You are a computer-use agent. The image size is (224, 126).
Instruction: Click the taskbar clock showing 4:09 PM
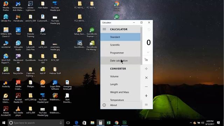click(210, 123)
